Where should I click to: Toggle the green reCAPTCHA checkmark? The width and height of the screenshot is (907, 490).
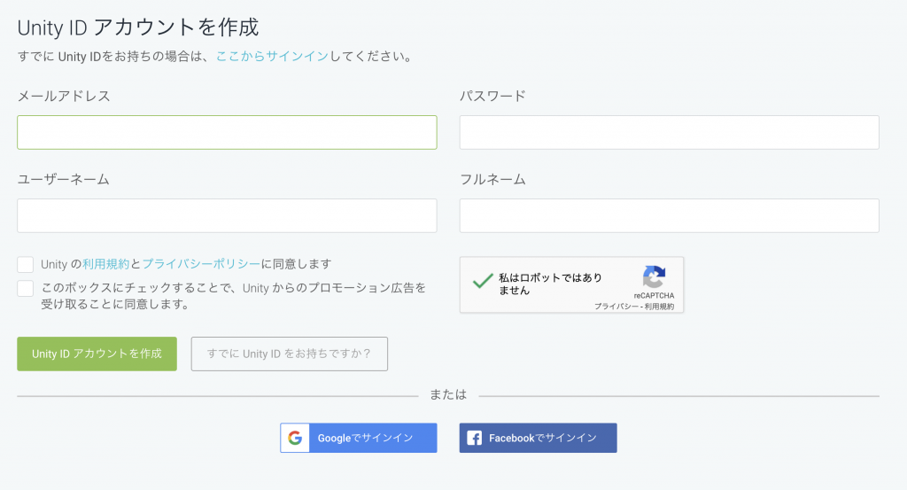pos(483,281)
